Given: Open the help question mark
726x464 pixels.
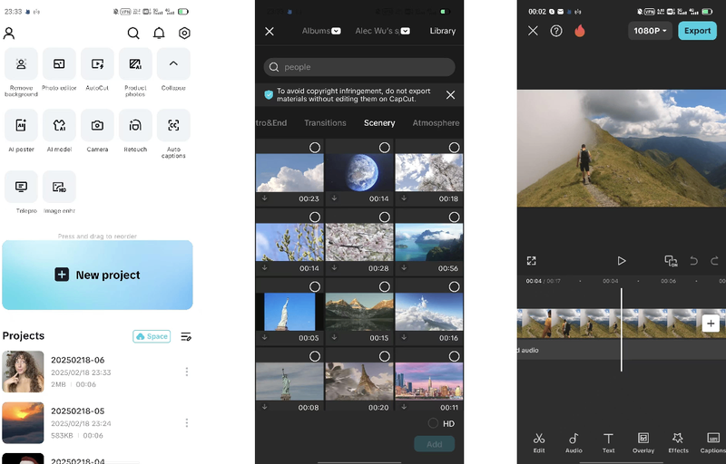Looking at the screenshot, I should pyautogui.click(x=556, y=31).
